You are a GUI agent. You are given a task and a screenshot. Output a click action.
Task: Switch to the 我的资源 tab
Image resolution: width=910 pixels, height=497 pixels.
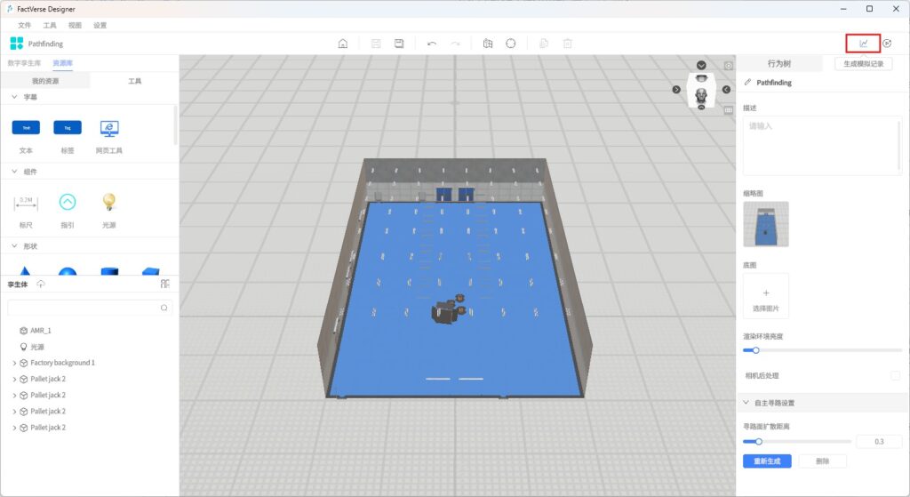coord(45,81)
